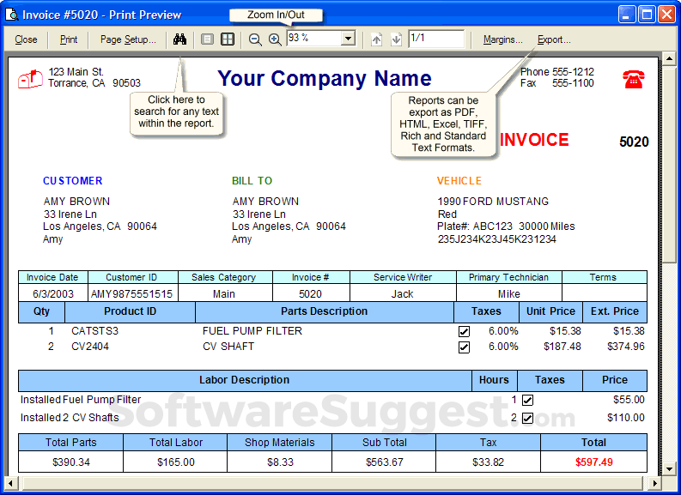Toggle tax checkbox for Installed Fuel Pump Filter labor
This screenshot has width=681, height=495.
click(527, 400)
